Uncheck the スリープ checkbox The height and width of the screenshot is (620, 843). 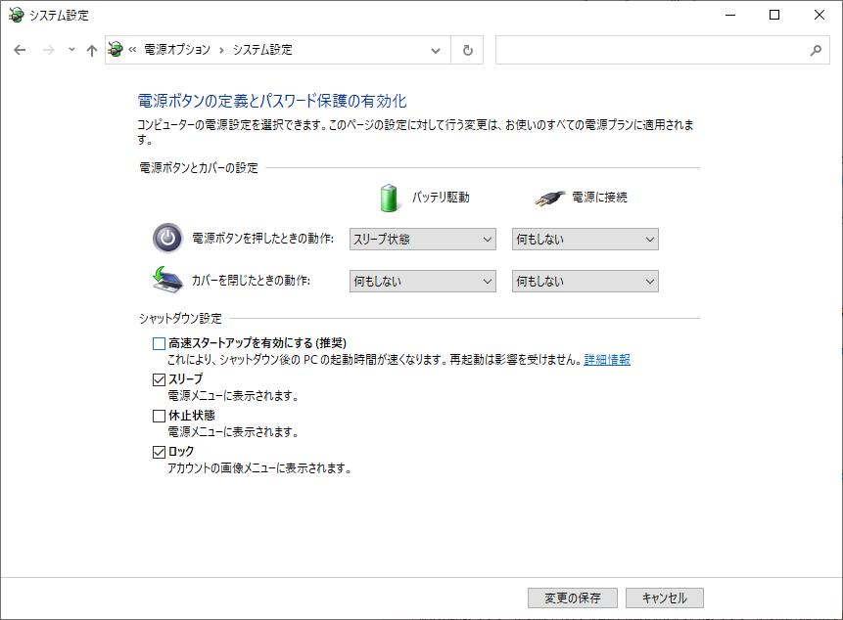tap(160, 379)
